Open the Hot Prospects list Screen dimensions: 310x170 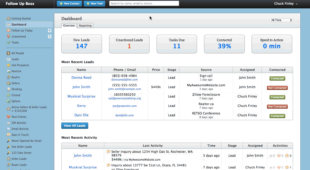point(20,65)
